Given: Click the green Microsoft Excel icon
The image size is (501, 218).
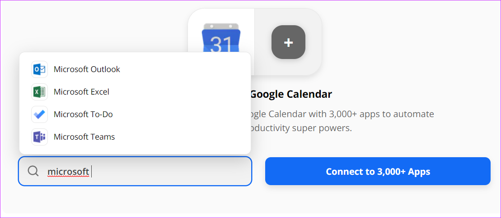Looking at the screenshot, I should point(39,92).
